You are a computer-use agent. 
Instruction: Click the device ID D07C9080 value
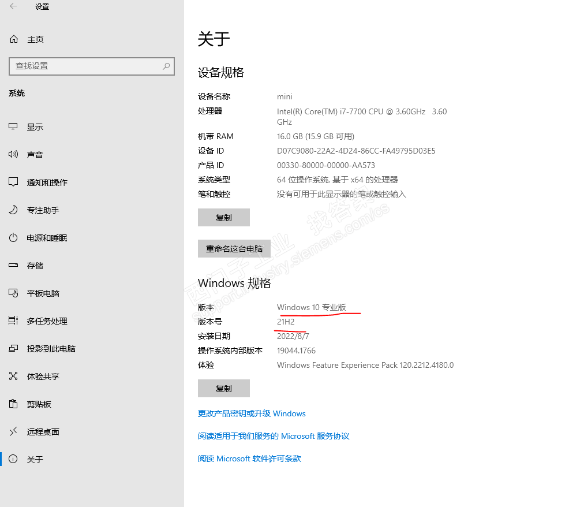(x=356, y=151)
